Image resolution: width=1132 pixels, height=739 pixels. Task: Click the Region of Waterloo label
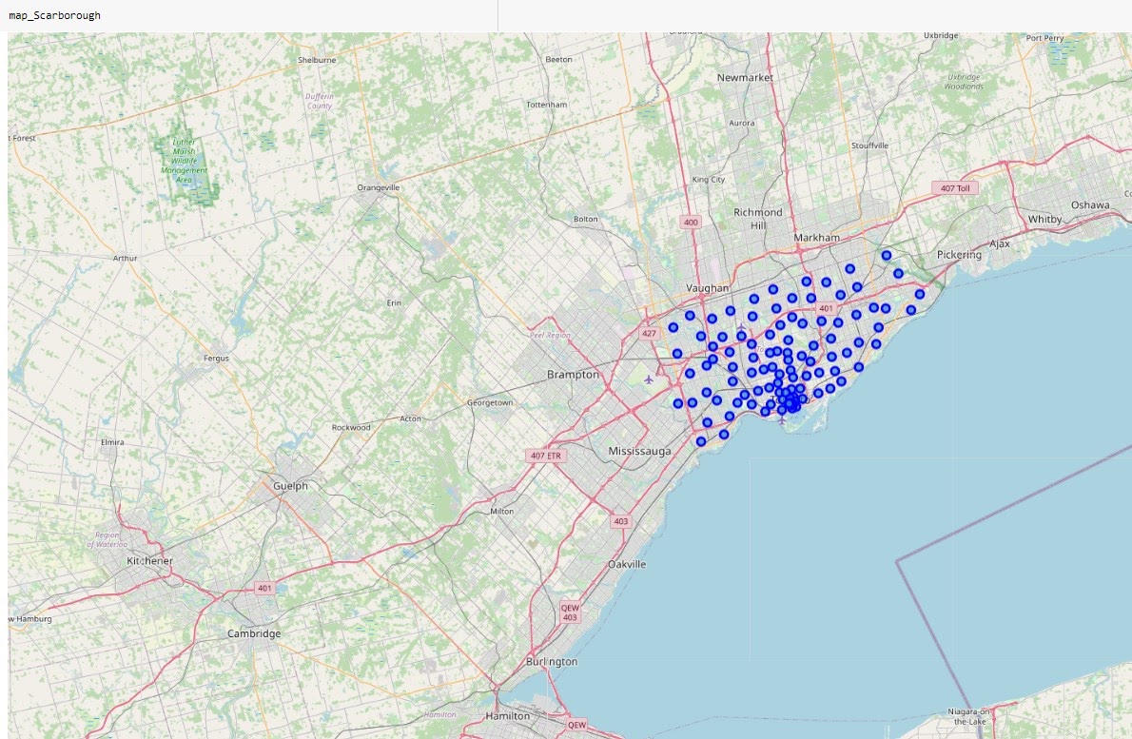107,540
